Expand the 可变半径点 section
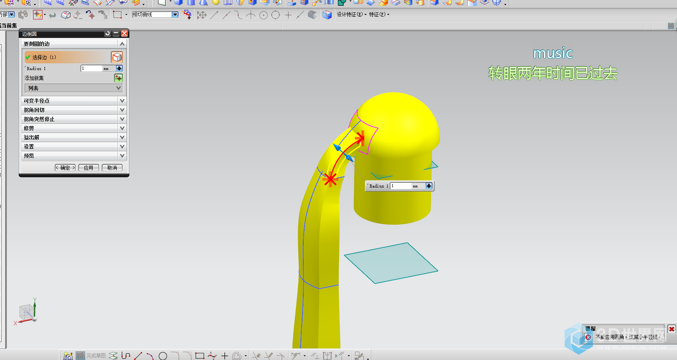The image size is (677, 360). 74,101
